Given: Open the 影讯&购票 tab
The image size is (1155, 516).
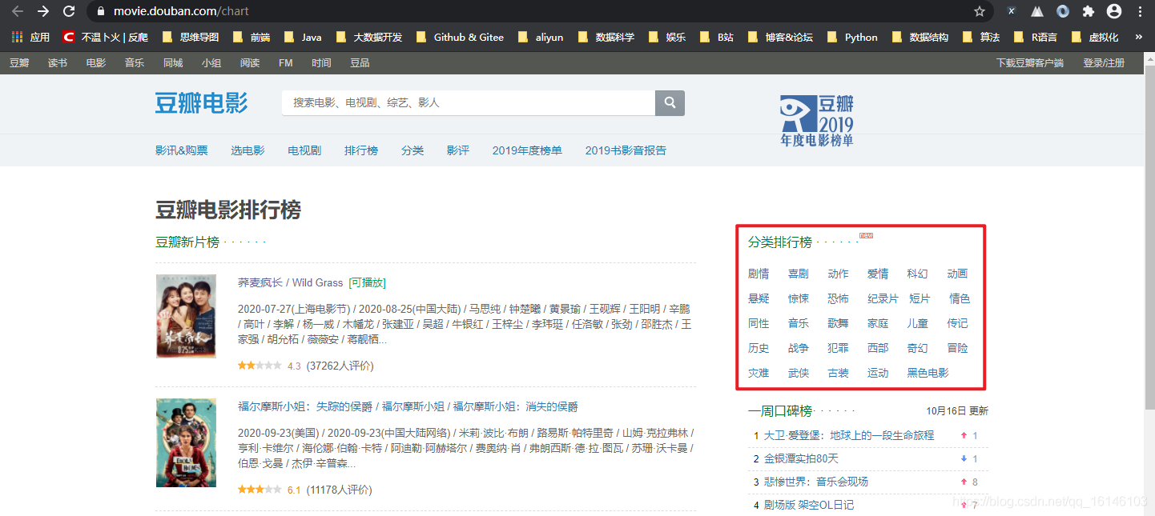Looking at the screenshot, I should tap(182, 150).
